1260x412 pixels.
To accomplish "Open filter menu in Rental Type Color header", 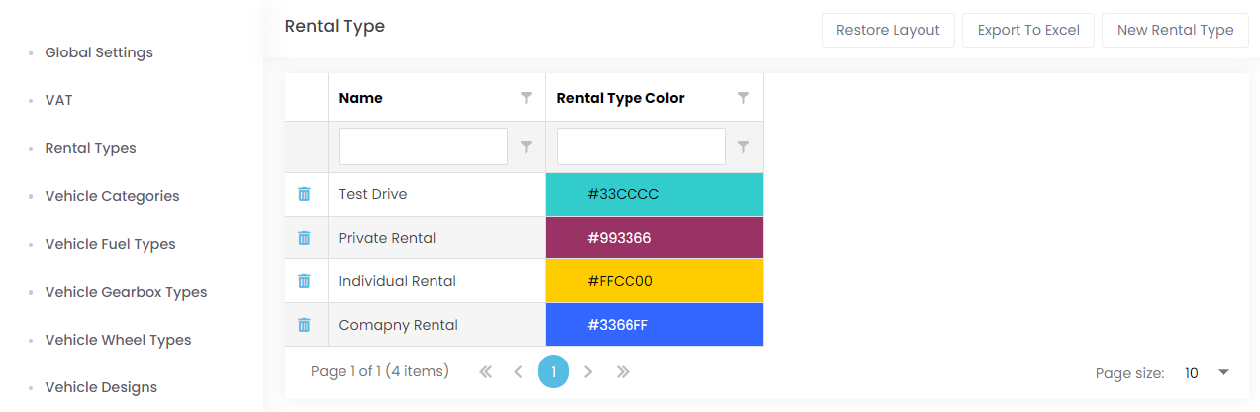I will click(743, 98).
